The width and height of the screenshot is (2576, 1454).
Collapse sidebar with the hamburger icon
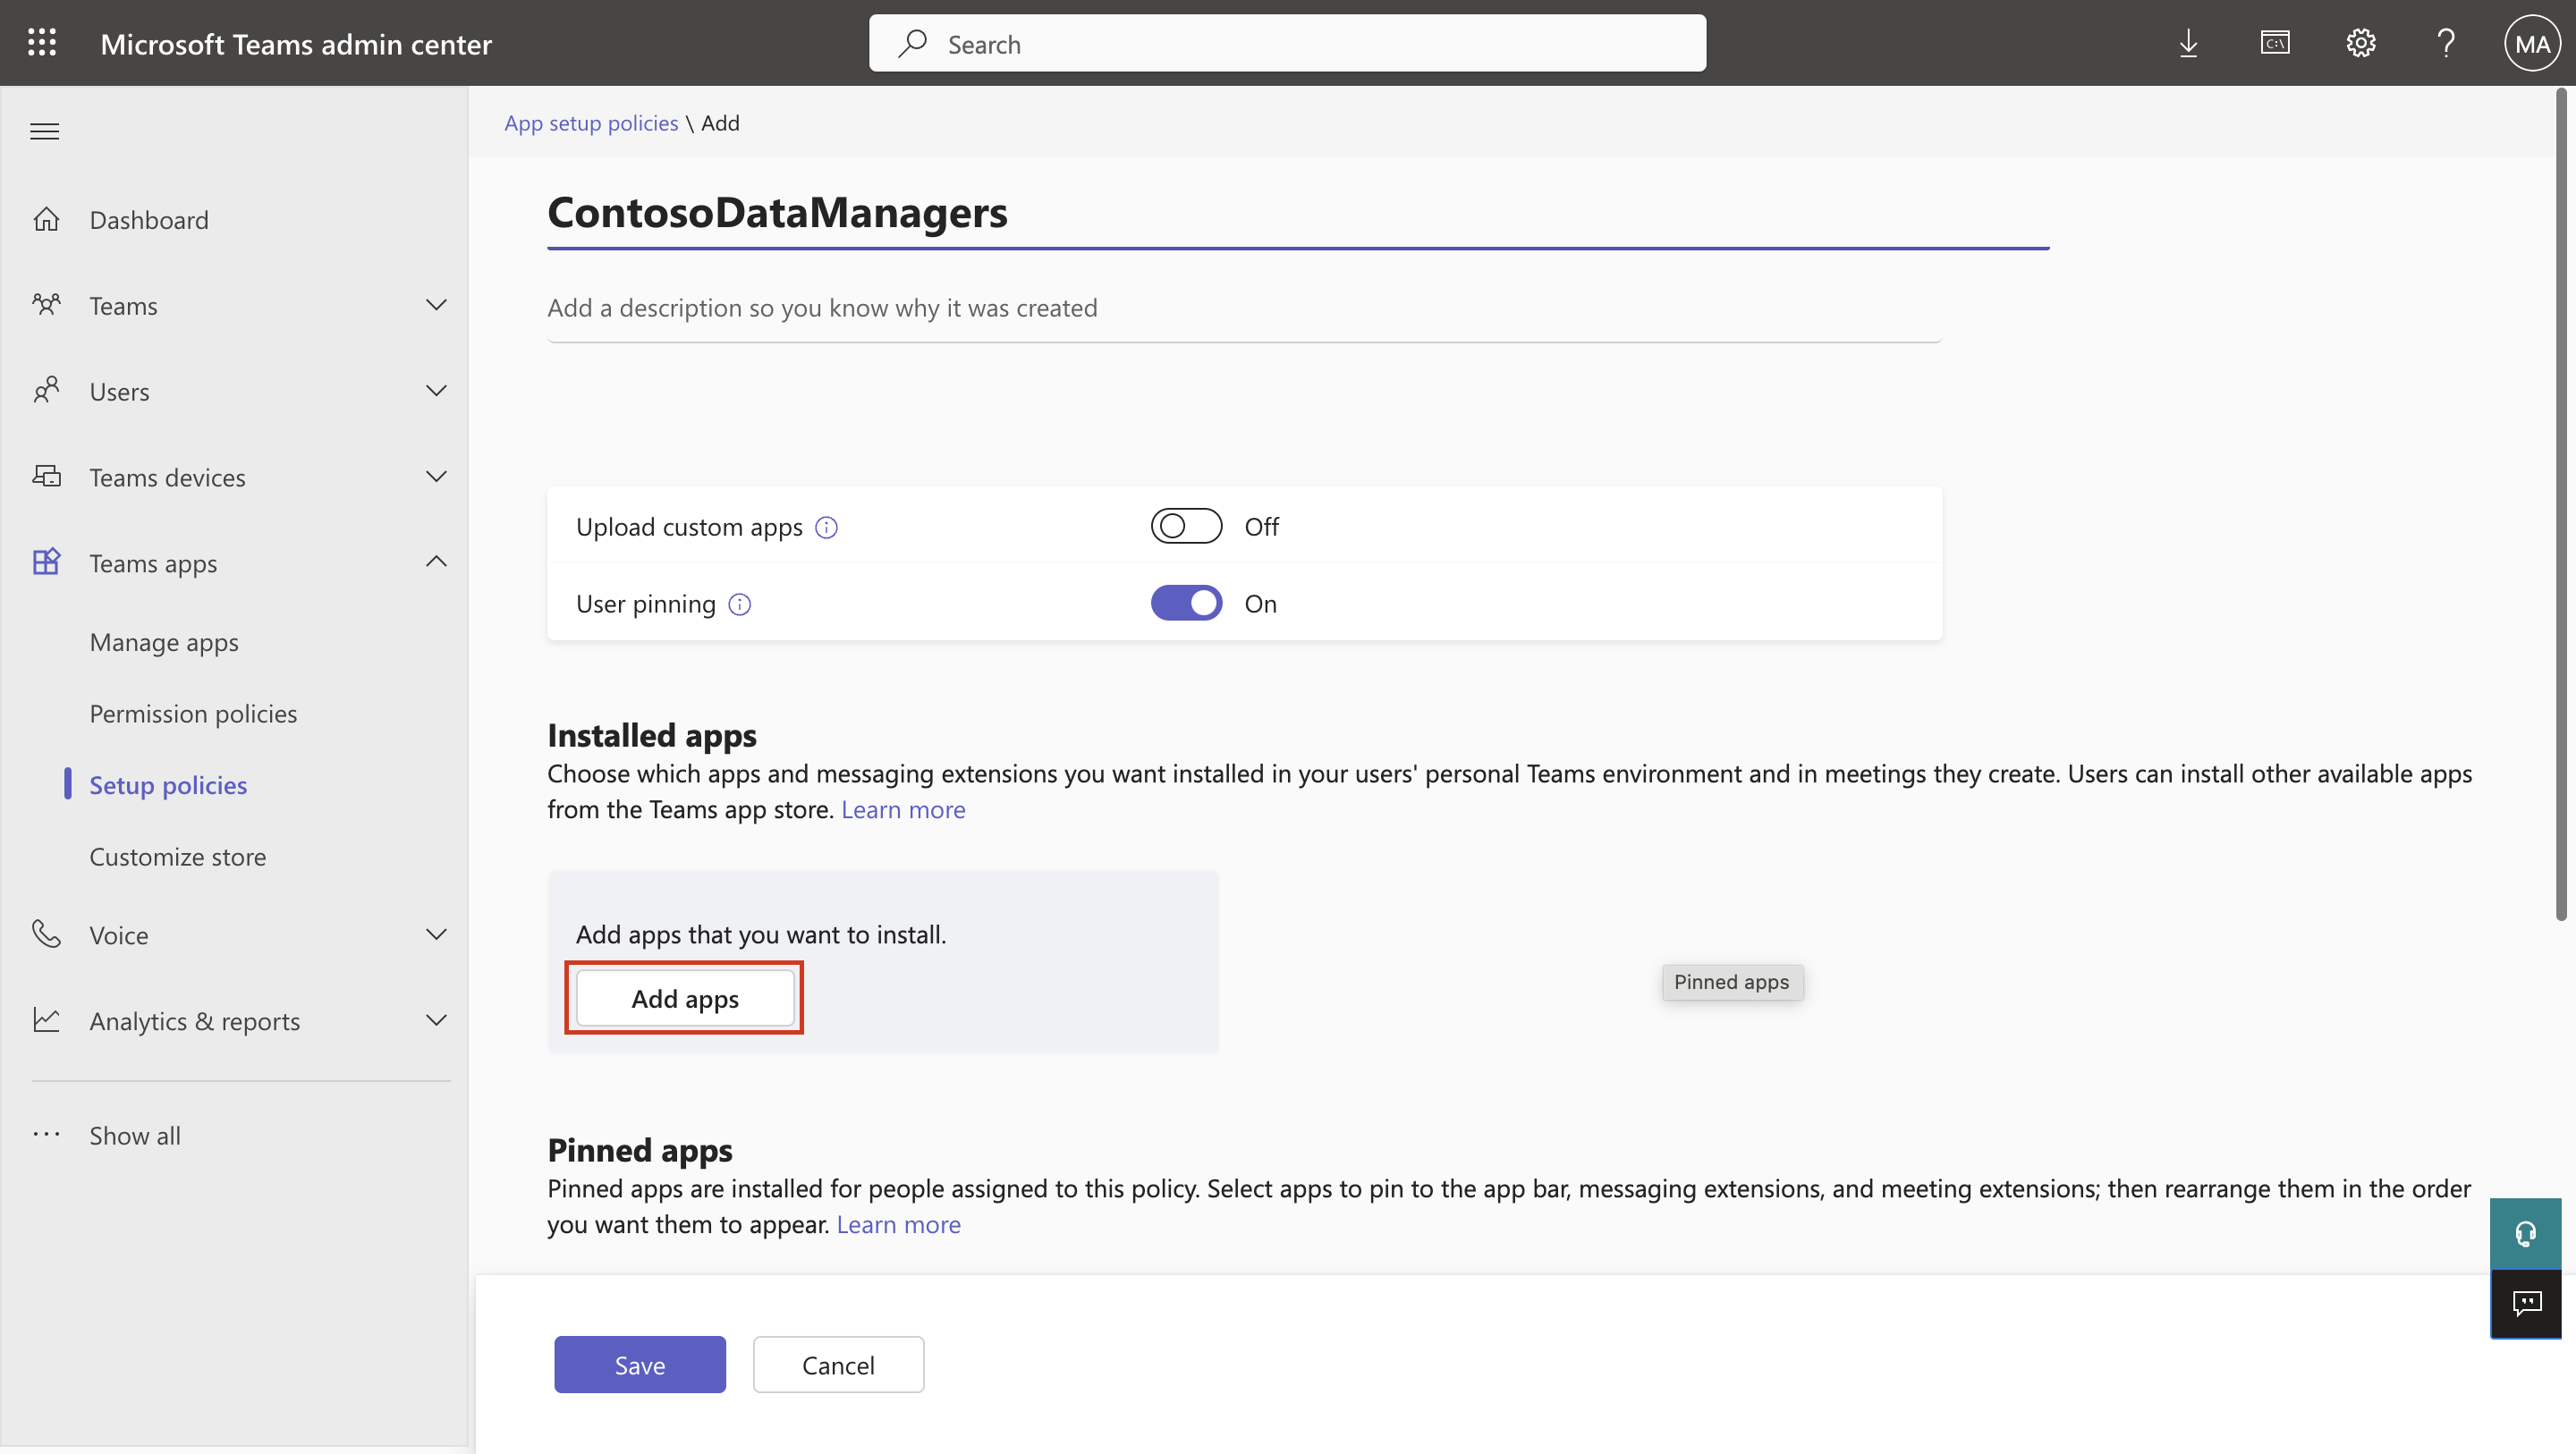45,131
